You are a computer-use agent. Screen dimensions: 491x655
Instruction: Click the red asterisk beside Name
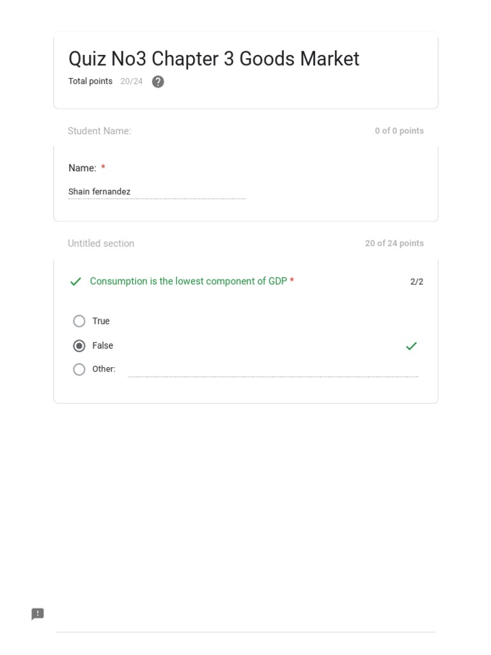click(103, 168)
